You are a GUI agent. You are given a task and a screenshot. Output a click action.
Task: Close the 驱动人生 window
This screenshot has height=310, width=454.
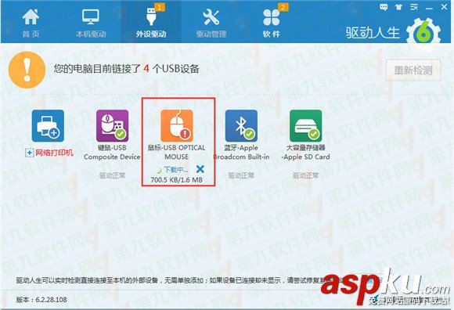444,7
